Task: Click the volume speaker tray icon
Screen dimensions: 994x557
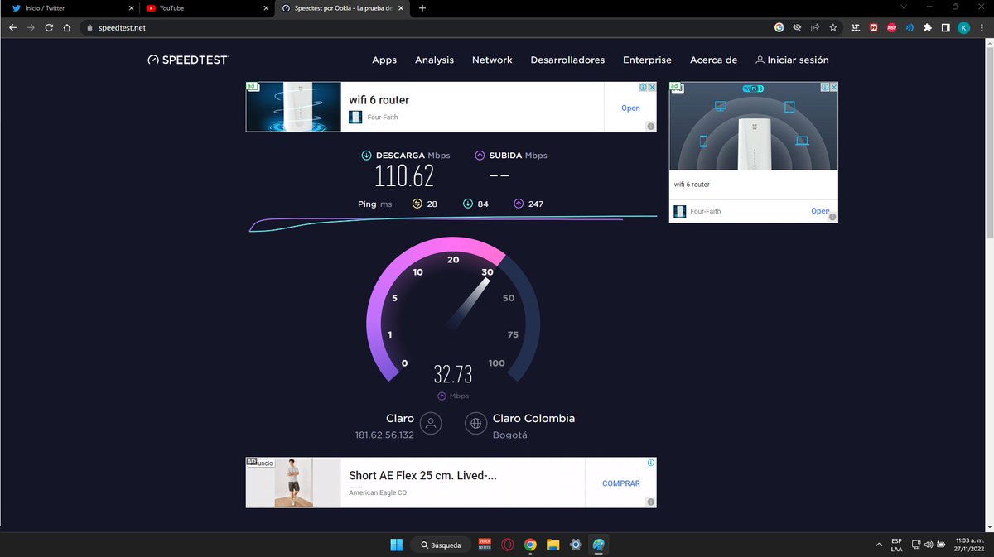Action: coord(929,545)
